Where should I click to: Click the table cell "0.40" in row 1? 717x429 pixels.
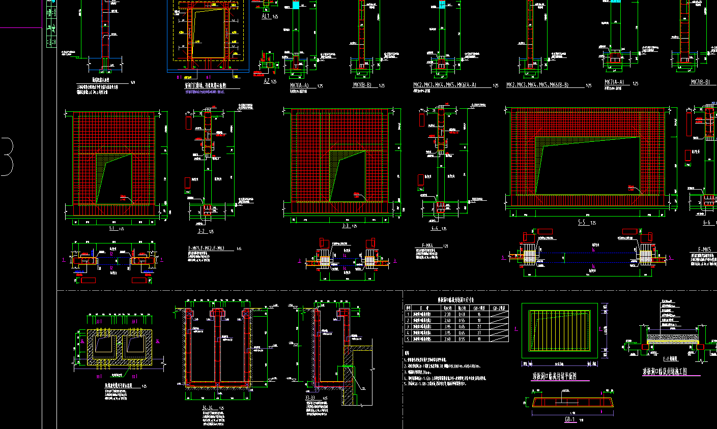coord(462,314)
